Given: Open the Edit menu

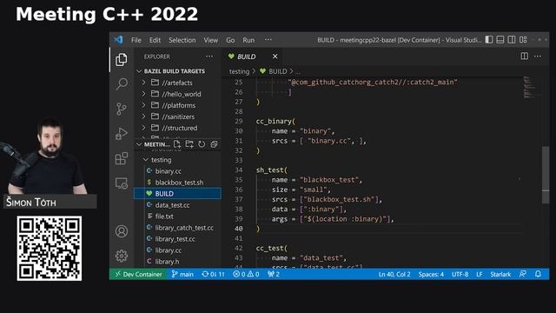Looking at the screenshot, I should tap(155, 40).
